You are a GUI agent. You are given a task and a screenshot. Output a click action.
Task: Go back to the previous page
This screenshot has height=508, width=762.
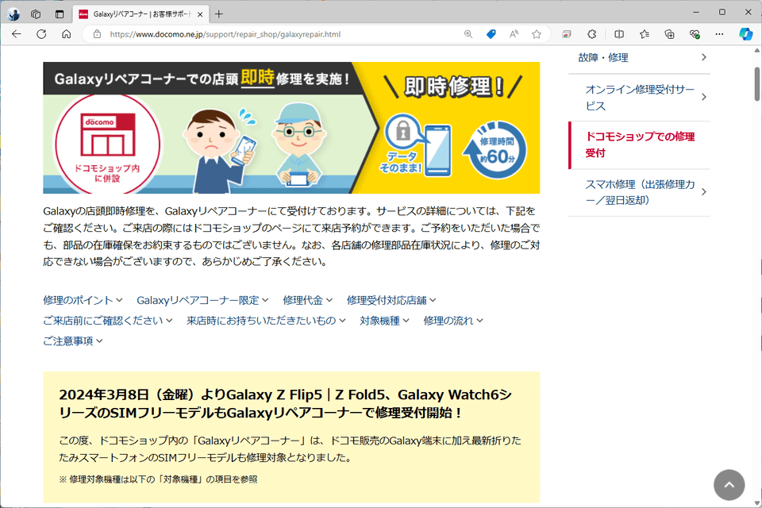[x=17, y=34]
